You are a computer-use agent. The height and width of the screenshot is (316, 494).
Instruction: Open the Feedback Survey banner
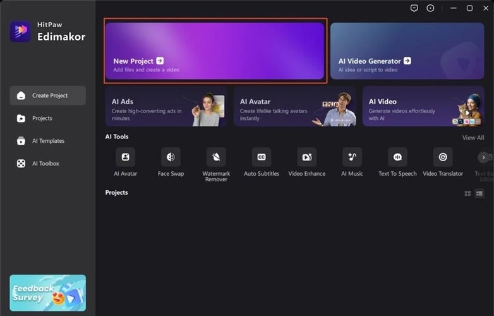47,293
